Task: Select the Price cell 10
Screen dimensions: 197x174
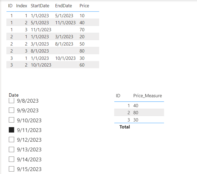Action: pos(82,16)
